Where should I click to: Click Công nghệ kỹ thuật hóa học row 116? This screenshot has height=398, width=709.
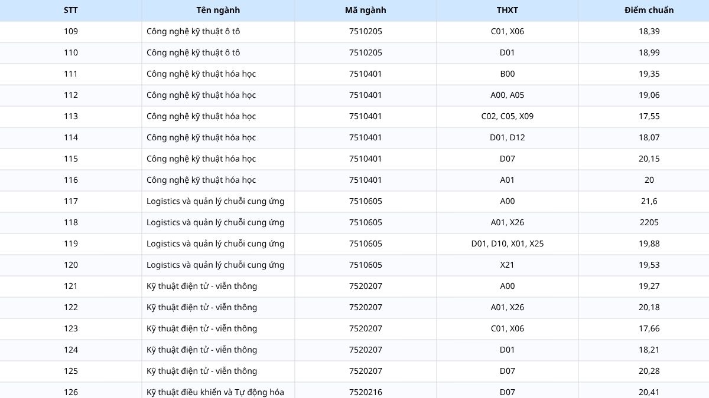click(354, 180)
